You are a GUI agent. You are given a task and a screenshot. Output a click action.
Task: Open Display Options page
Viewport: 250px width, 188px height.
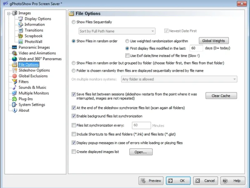pos(38,19)
